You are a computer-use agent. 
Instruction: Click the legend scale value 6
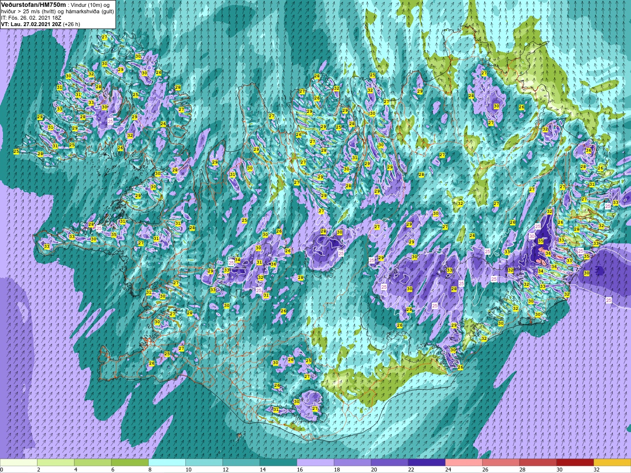(112, 470)
